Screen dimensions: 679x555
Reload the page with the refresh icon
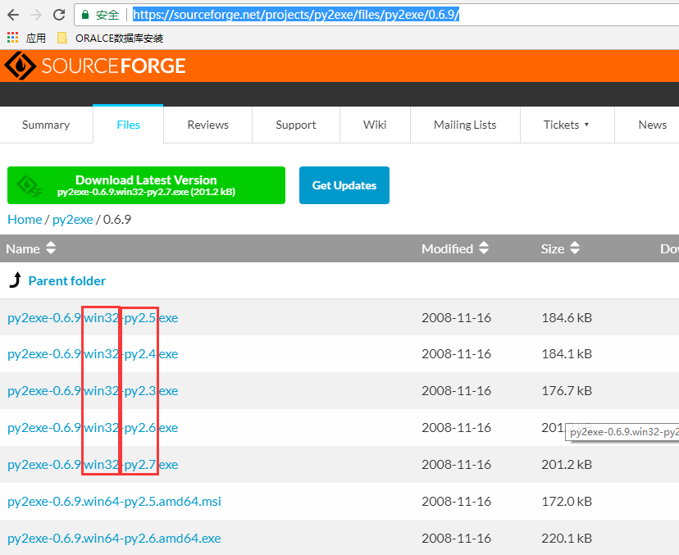coord(59,15)
